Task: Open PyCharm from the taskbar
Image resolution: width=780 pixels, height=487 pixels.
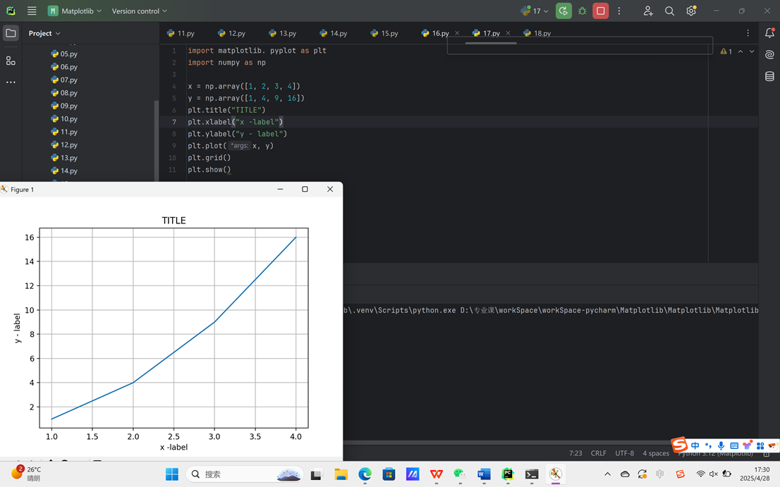Action: (x=508, y=474)
